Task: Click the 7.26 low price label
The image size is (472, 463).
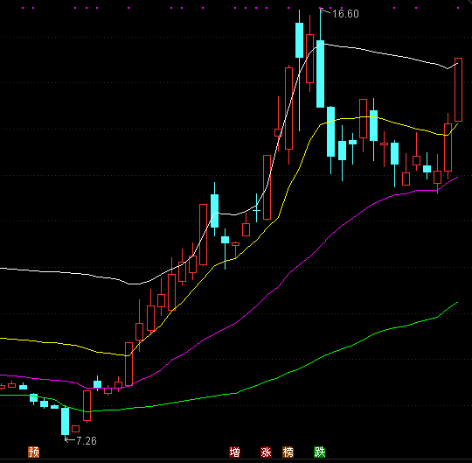Action: click(x=86, y=441)
